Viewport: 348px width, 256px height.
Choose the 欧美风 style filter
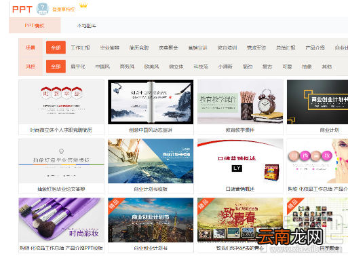point(152,67)
